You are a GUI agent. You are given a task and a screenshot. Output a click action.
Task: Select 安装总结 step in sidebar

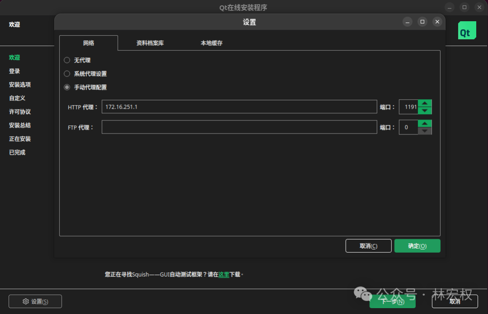(20, 125)
